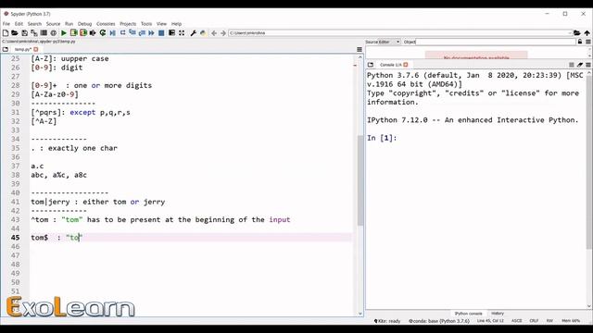Open the Run menu

point(69,24)
